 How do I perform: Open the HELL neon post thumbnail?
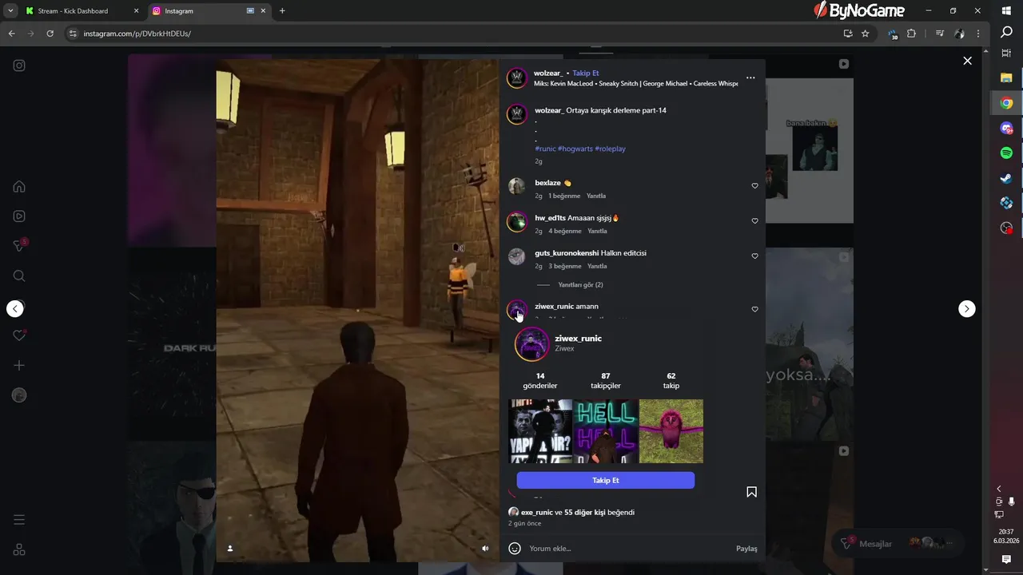[x=605, y=431]
